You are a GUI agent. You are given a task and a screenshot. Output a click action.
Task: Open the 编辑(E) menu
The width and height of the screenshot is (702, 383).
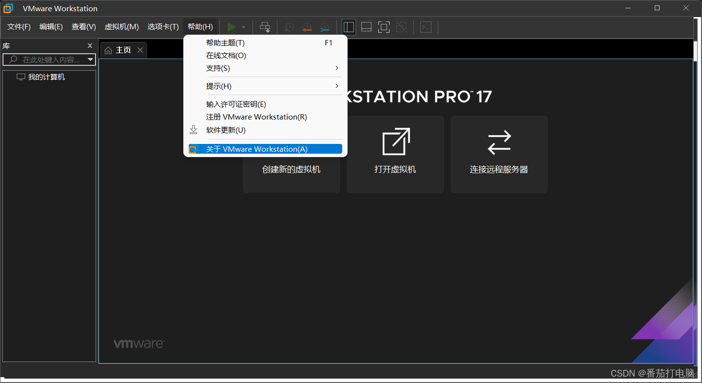(51, 27)
